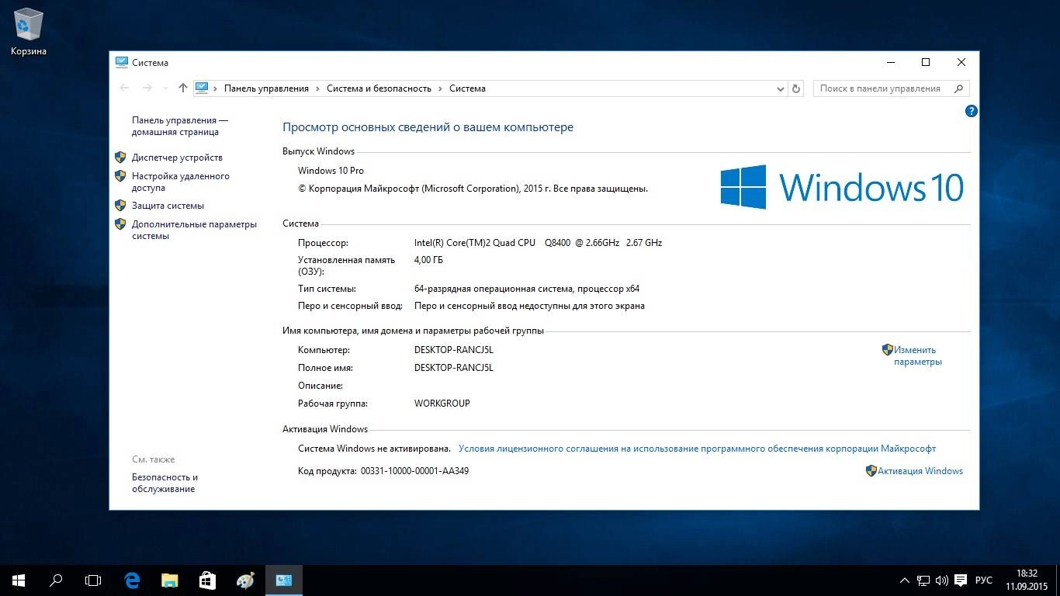Select Панель управления breadcrumb
Viewport: 1060px width, 596px height.
coord(266,88)
